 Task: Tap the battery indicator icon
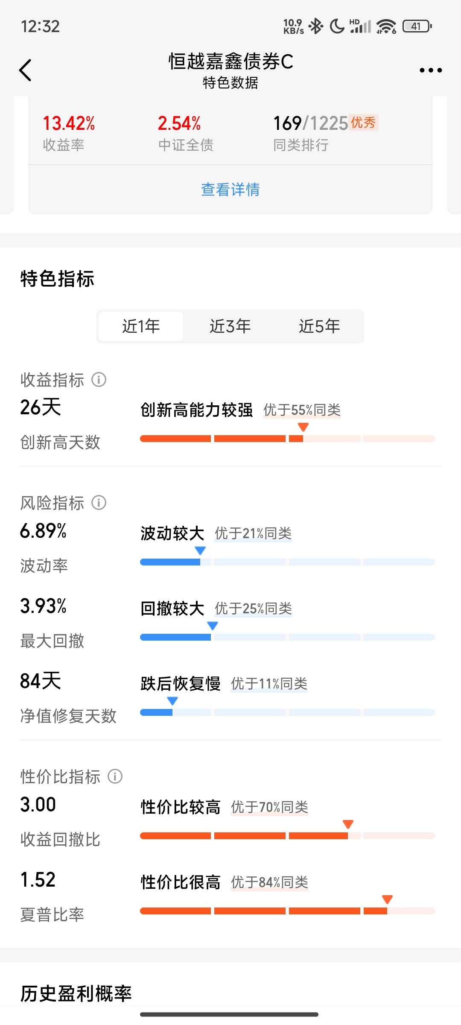pyautogui.click(x=417, y=26)
